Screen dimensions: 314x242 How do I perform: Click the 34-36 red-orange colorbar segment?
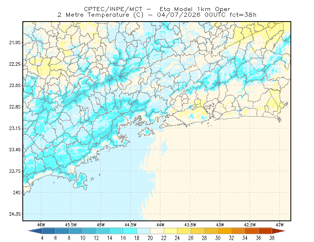pyautogui.click(x=252, y=231)
